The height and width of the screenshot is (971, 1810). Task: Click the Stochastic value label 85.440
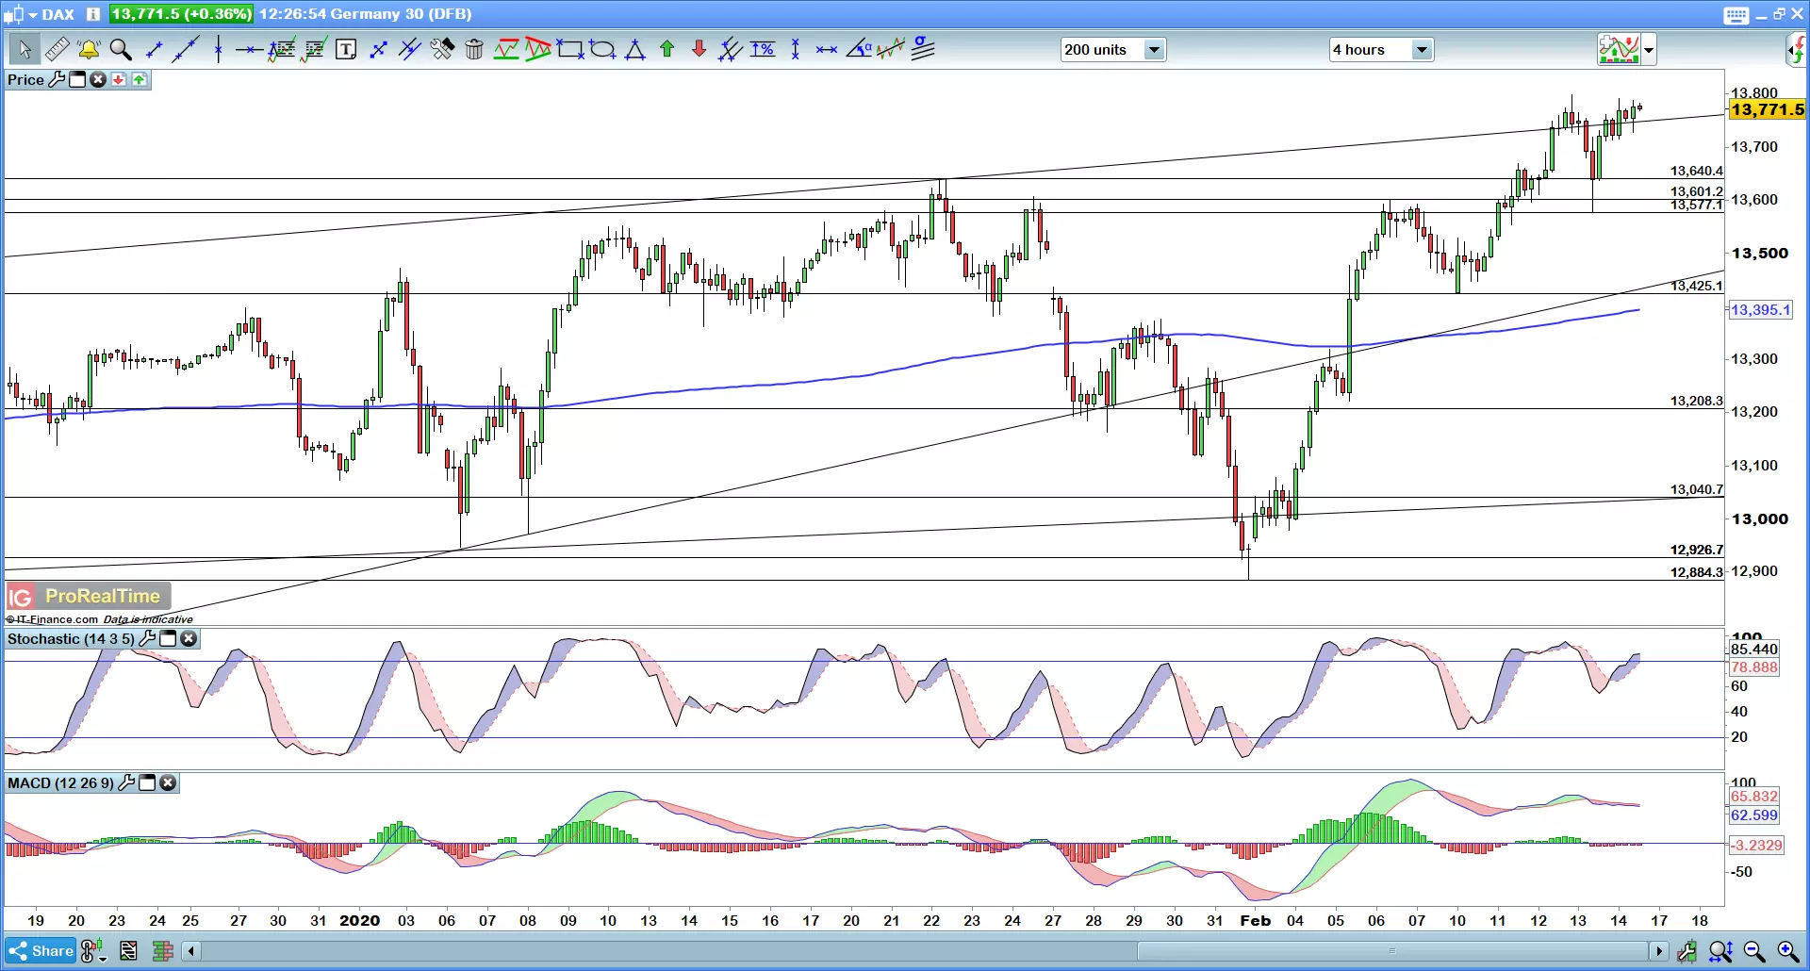[x=1753, y=649]
